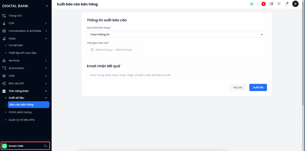Select "Chính sách lương" menu item
The width and height of the screenshot is (305, 151).
pos(20,112)
